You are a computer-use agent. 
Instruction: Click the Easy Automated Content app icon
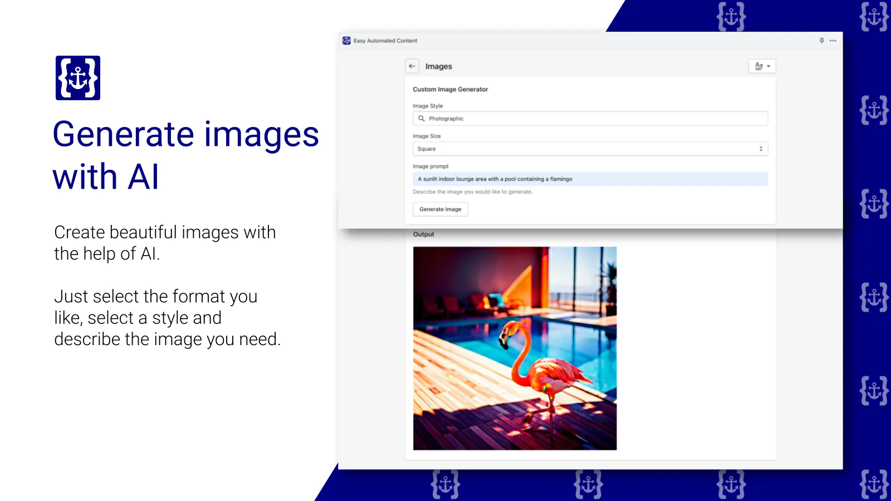[x=346, y=41]
